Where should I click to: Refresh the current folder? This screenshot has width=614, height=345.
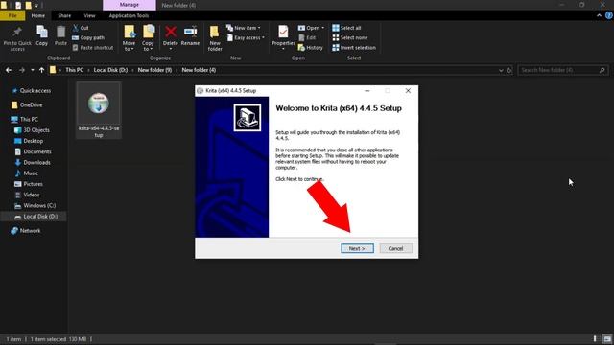(x=509, y=70)
